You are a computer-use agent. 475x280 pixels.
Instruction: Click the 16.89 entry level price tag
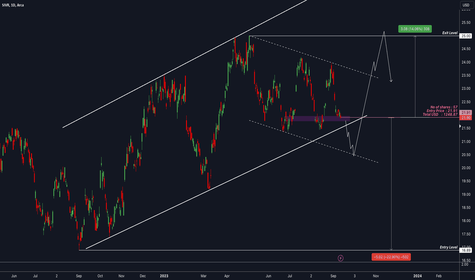click(466, 250)
